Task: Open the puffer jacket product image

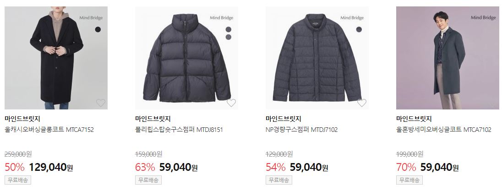Action: (x=187, y=58)
